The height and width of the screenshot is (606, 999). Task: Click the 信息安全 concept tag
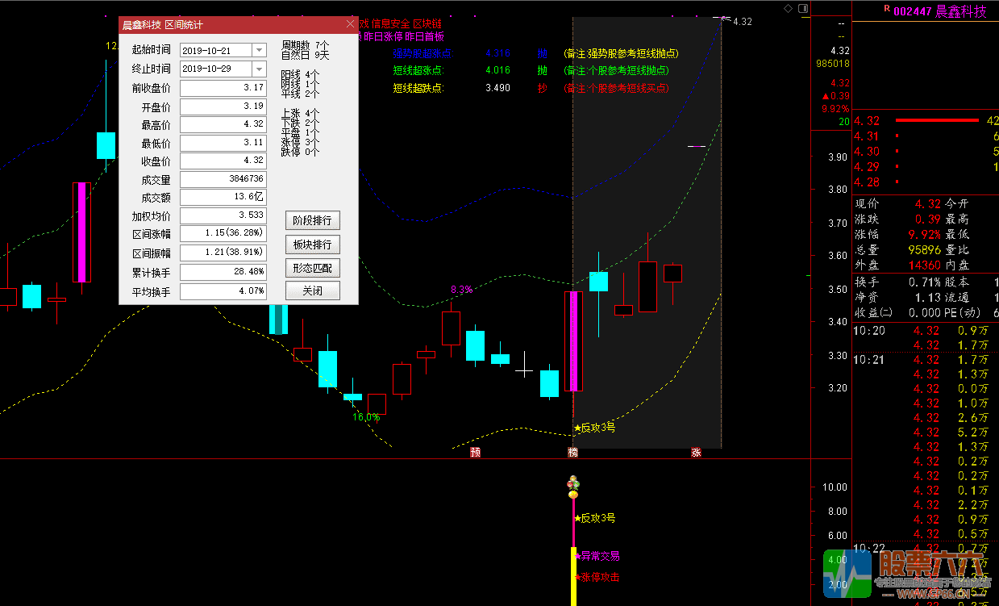click(x=390, y=24)
